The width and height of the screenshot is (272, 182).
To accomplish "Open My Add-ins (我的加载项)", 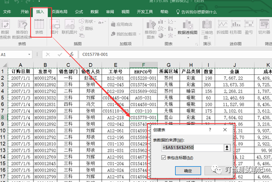I will pos(125,34).
